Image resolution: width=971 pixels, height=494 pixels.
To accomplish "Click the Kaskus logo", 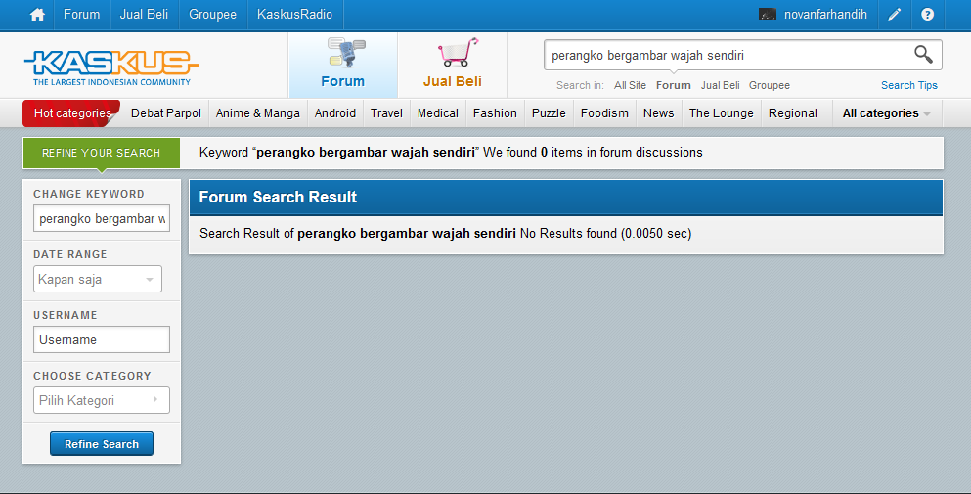I will (110, 67).
